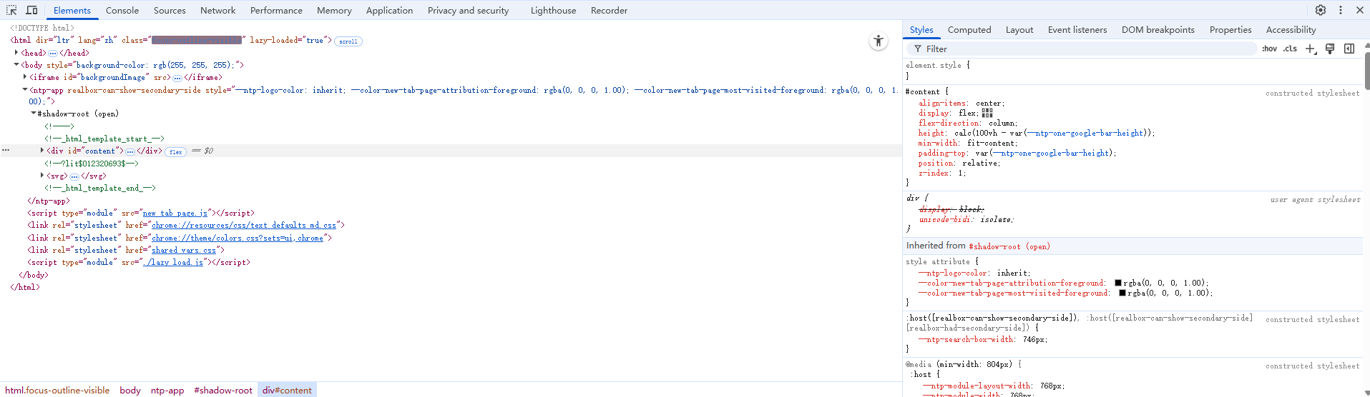Image resolution: width=1370 pixels, height=397 pixels.
Task: Switch to the Console panel tab
Action: (x=122, y=10)
